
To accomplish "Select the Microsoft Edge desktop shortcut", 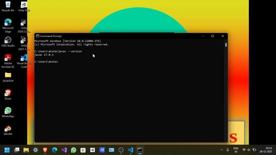I will [x=8, y=26].
